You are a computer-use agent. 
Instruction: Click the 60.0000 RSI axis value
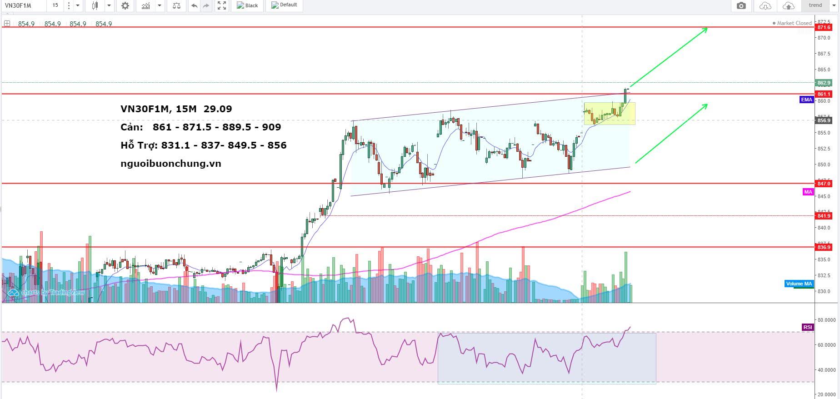pyautogui.click(x=827, y=345)
